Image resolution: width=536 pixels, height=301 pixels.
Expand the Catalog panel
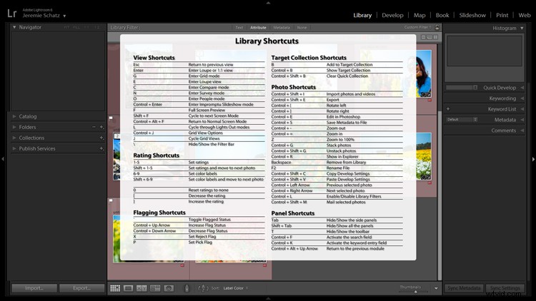click(x=14, y=116)
